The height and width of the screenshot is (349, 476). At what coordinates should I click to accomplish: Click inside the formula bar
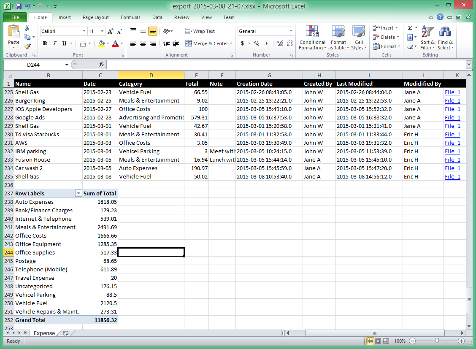(x=287, y=65)
